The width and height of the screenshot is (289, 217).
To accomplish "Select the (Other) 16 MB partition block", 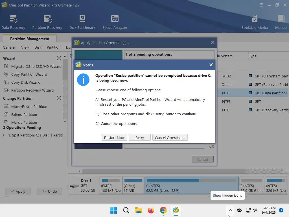I will tap(133, 185).
